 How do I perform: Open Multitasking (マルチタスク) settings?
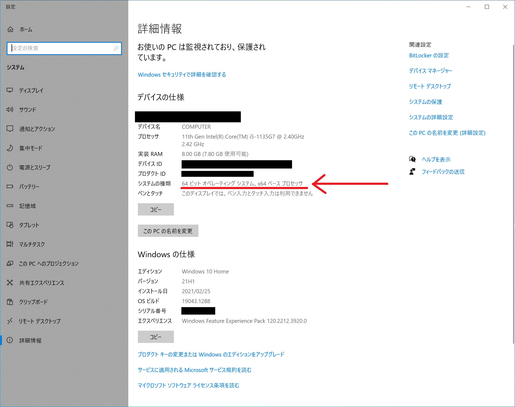point(32,244)
